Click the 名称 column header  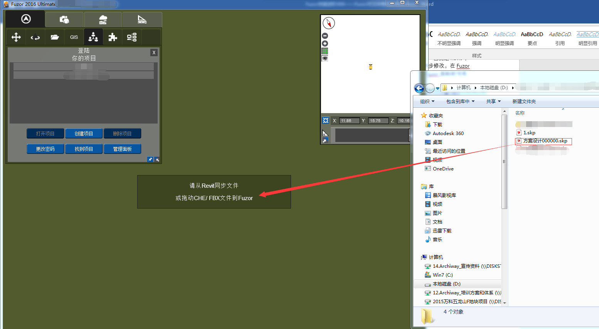520,113
